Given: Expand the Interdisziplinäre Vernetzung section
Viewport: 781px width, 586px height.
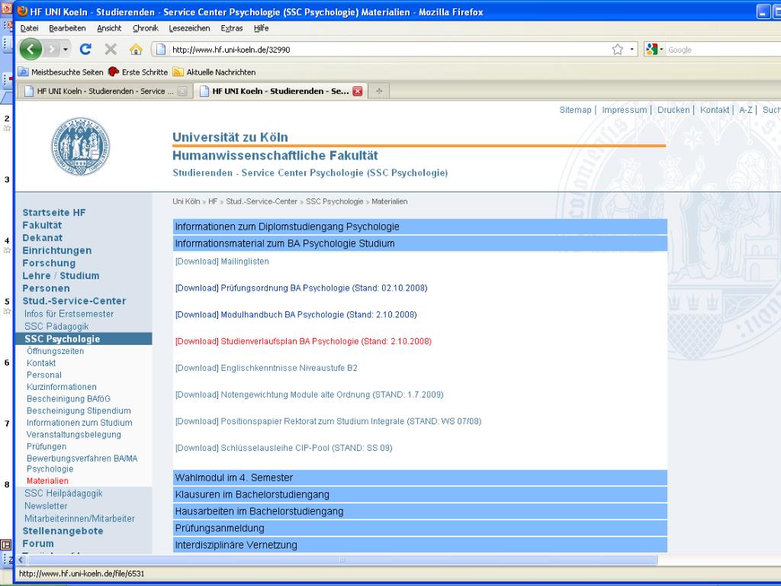Looking at the screenshot, I should pos(420,545).
